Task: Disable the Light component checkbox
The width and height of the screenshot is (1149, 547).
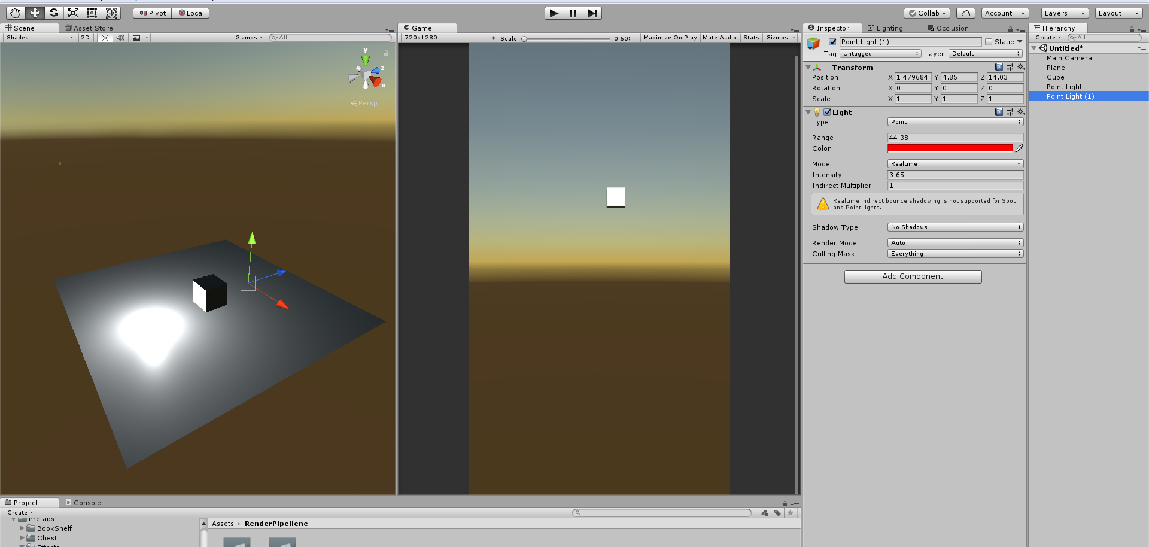Action: point(827,112)
